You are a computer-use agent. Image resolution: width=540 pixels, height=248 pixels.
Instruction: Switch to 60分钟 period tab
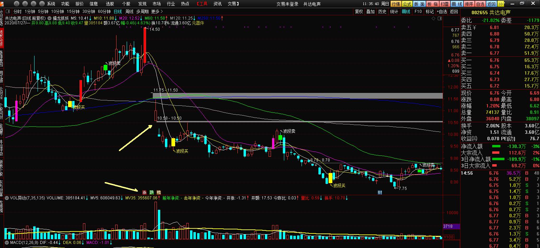[104, 11]
